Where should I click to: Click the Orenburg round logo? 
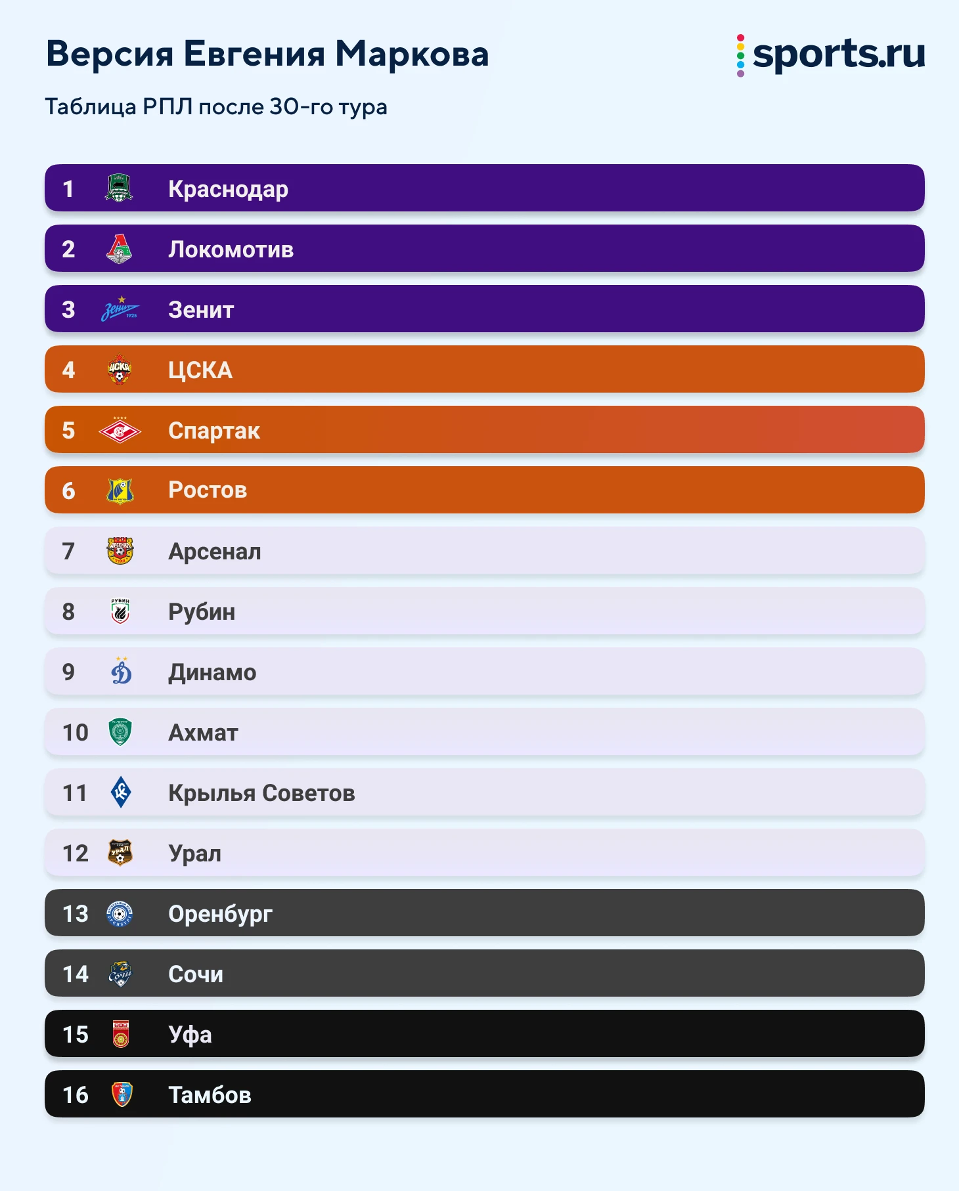click(120, 913)
